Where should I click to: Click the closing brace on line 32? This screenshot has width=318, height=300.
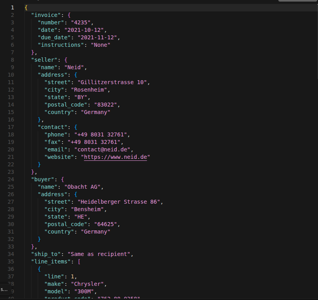coord(39,239)
